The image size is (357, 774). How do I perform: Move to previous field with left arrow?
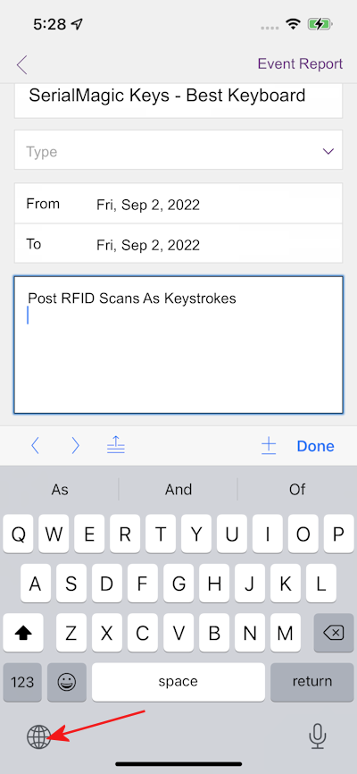pos(35,446)
